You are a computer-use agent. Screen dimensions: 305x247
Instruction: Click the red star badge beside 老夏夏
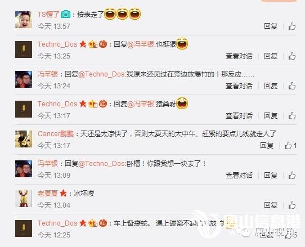click(x=63, y=194)
